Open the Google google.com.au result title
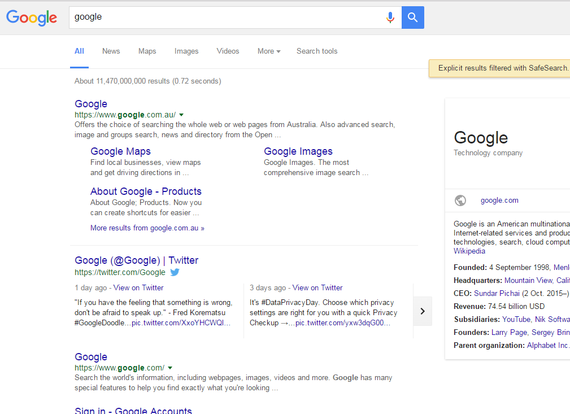The height and width of the screenshot is (414, 570). click(91, 104)
